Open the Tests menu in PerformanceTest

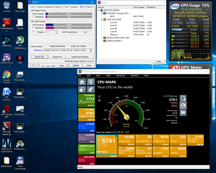pos(108,76)
